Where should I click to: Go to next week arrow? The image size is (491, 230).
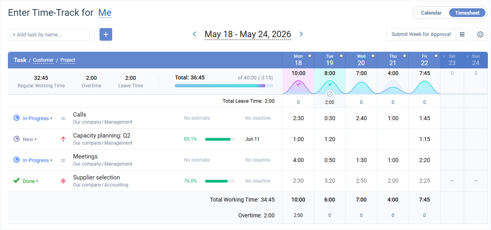pyautogui.click(x=301, y=34)
